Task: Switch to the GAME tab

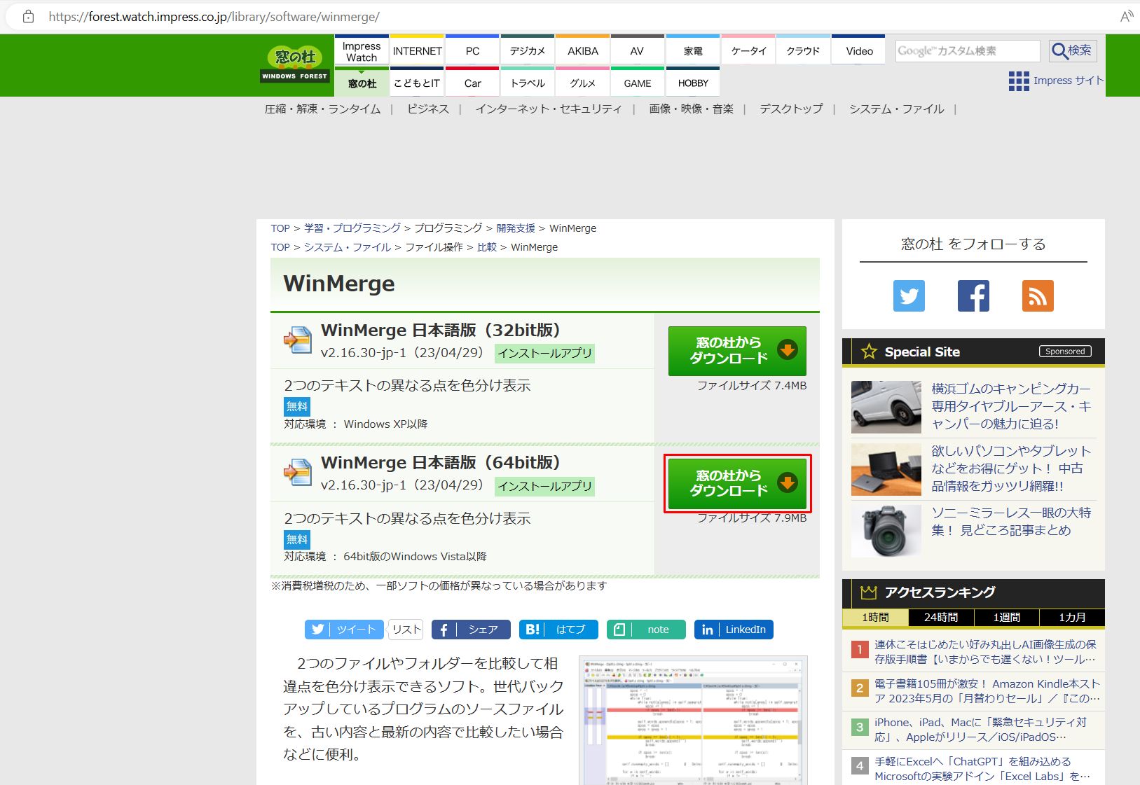Action: [636, 82]
